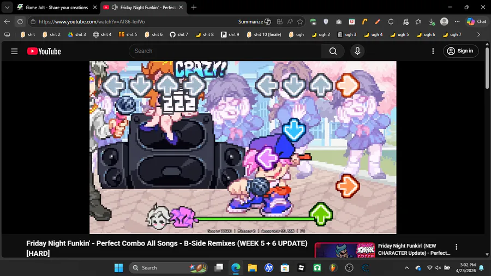The image size is (491, 276).
Task: Open the red shield extension icon
Action: [352, 22]
